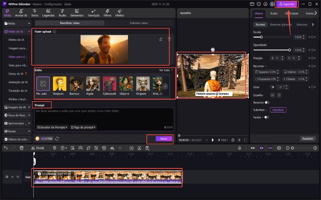Open the Arquivo menu
321x200 pixels.
point(37,4)
